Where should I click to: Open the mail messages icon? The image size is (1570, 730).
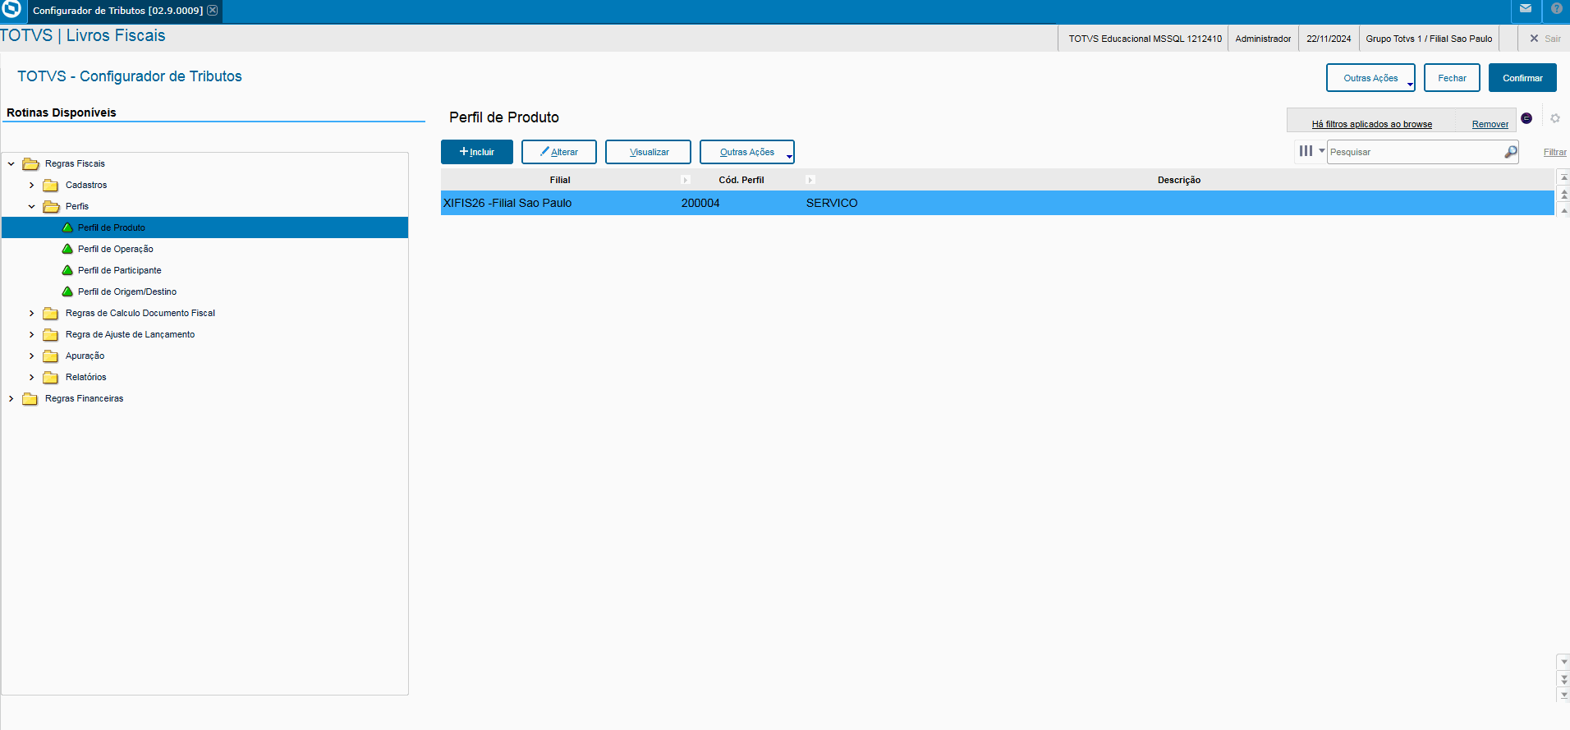pyautogui.click(x=1525, y=9)
